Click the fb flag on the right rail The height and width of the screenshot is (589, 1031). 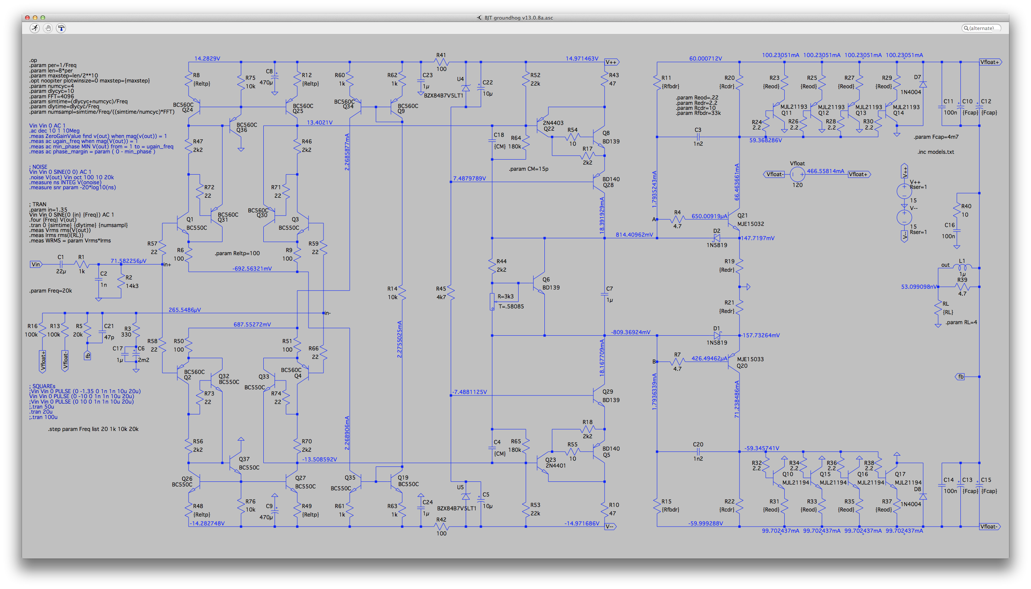coord(960,377)
